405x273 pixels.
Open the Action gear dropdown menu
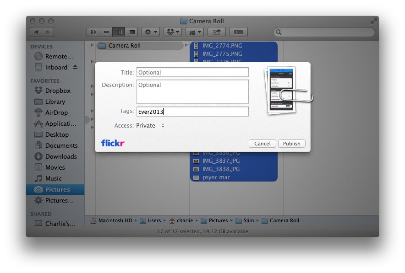[150, 32]
